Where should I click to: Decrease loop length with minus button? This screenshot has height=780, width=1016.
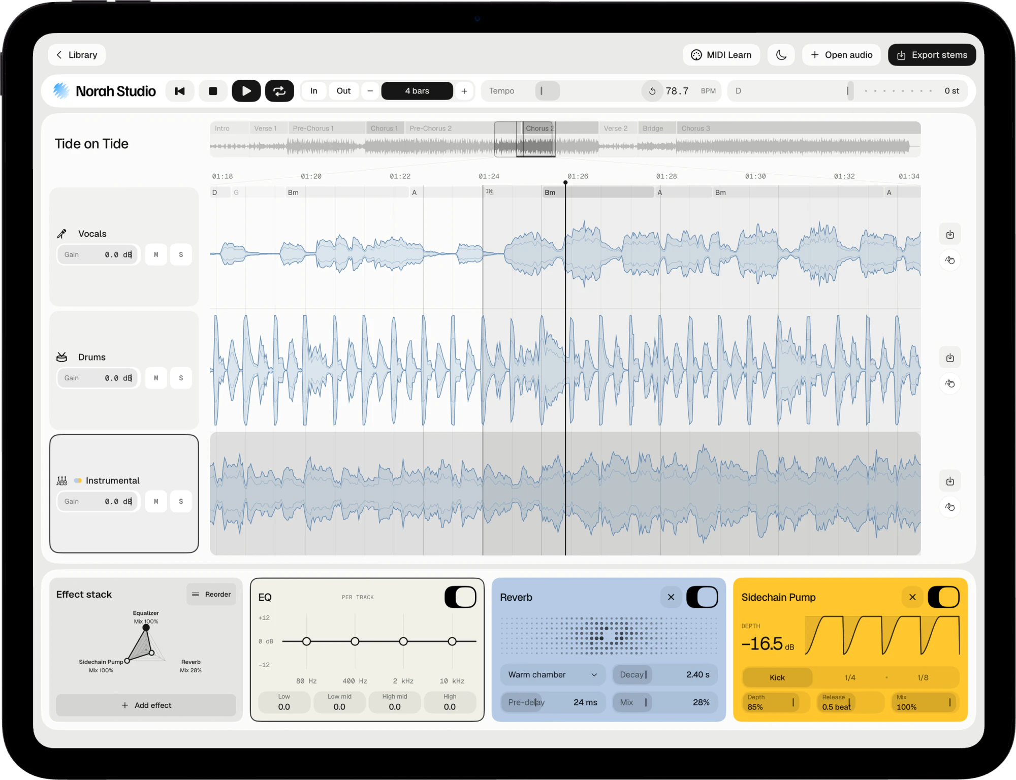370,91
